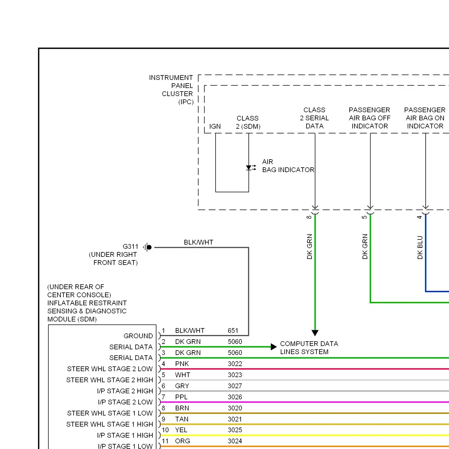Screen dimensions: 449x449
Task: Select the "AIR BAG INDICATOR" text
Action: pyautogui.click(x=288, y=166)
